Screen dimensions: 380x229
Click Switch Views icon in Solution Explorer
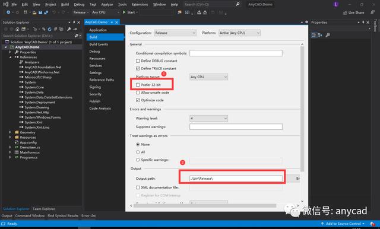pos(23,29)
